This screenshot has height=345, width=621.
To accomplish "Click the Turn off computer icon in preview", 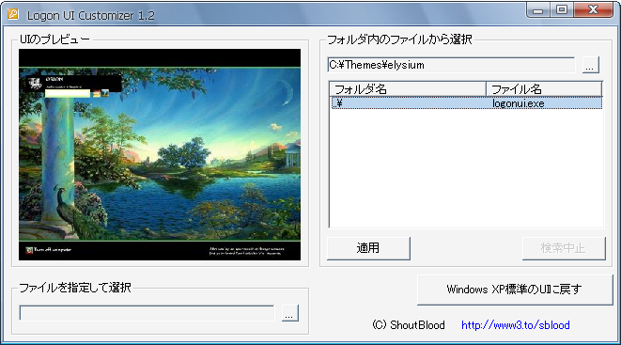I will pos(29,250).
